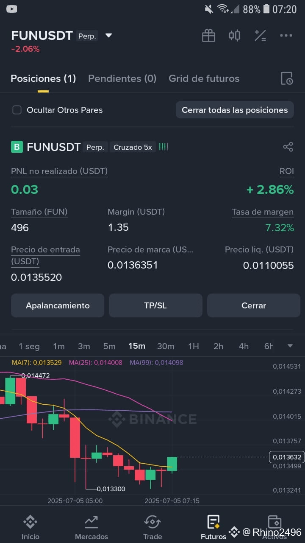Tick the Ocultar Otros Pares checkbox
This screenshot has height=543, width=305.
click(x=17, y=110)
